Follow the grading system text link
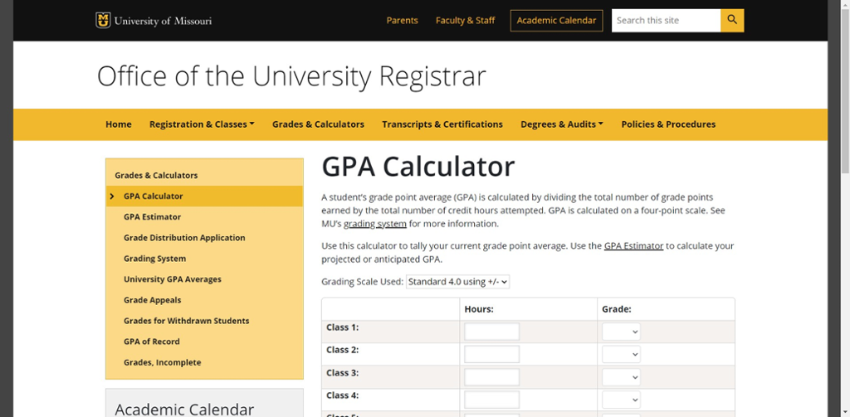The width and height of the screenshot is (850, 417). coord(375,224)
